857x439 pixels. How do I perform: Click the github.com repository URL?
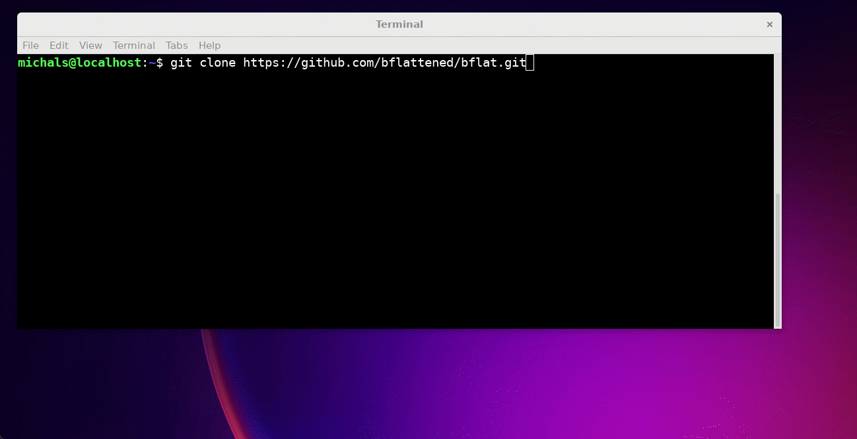click(384, 63)
